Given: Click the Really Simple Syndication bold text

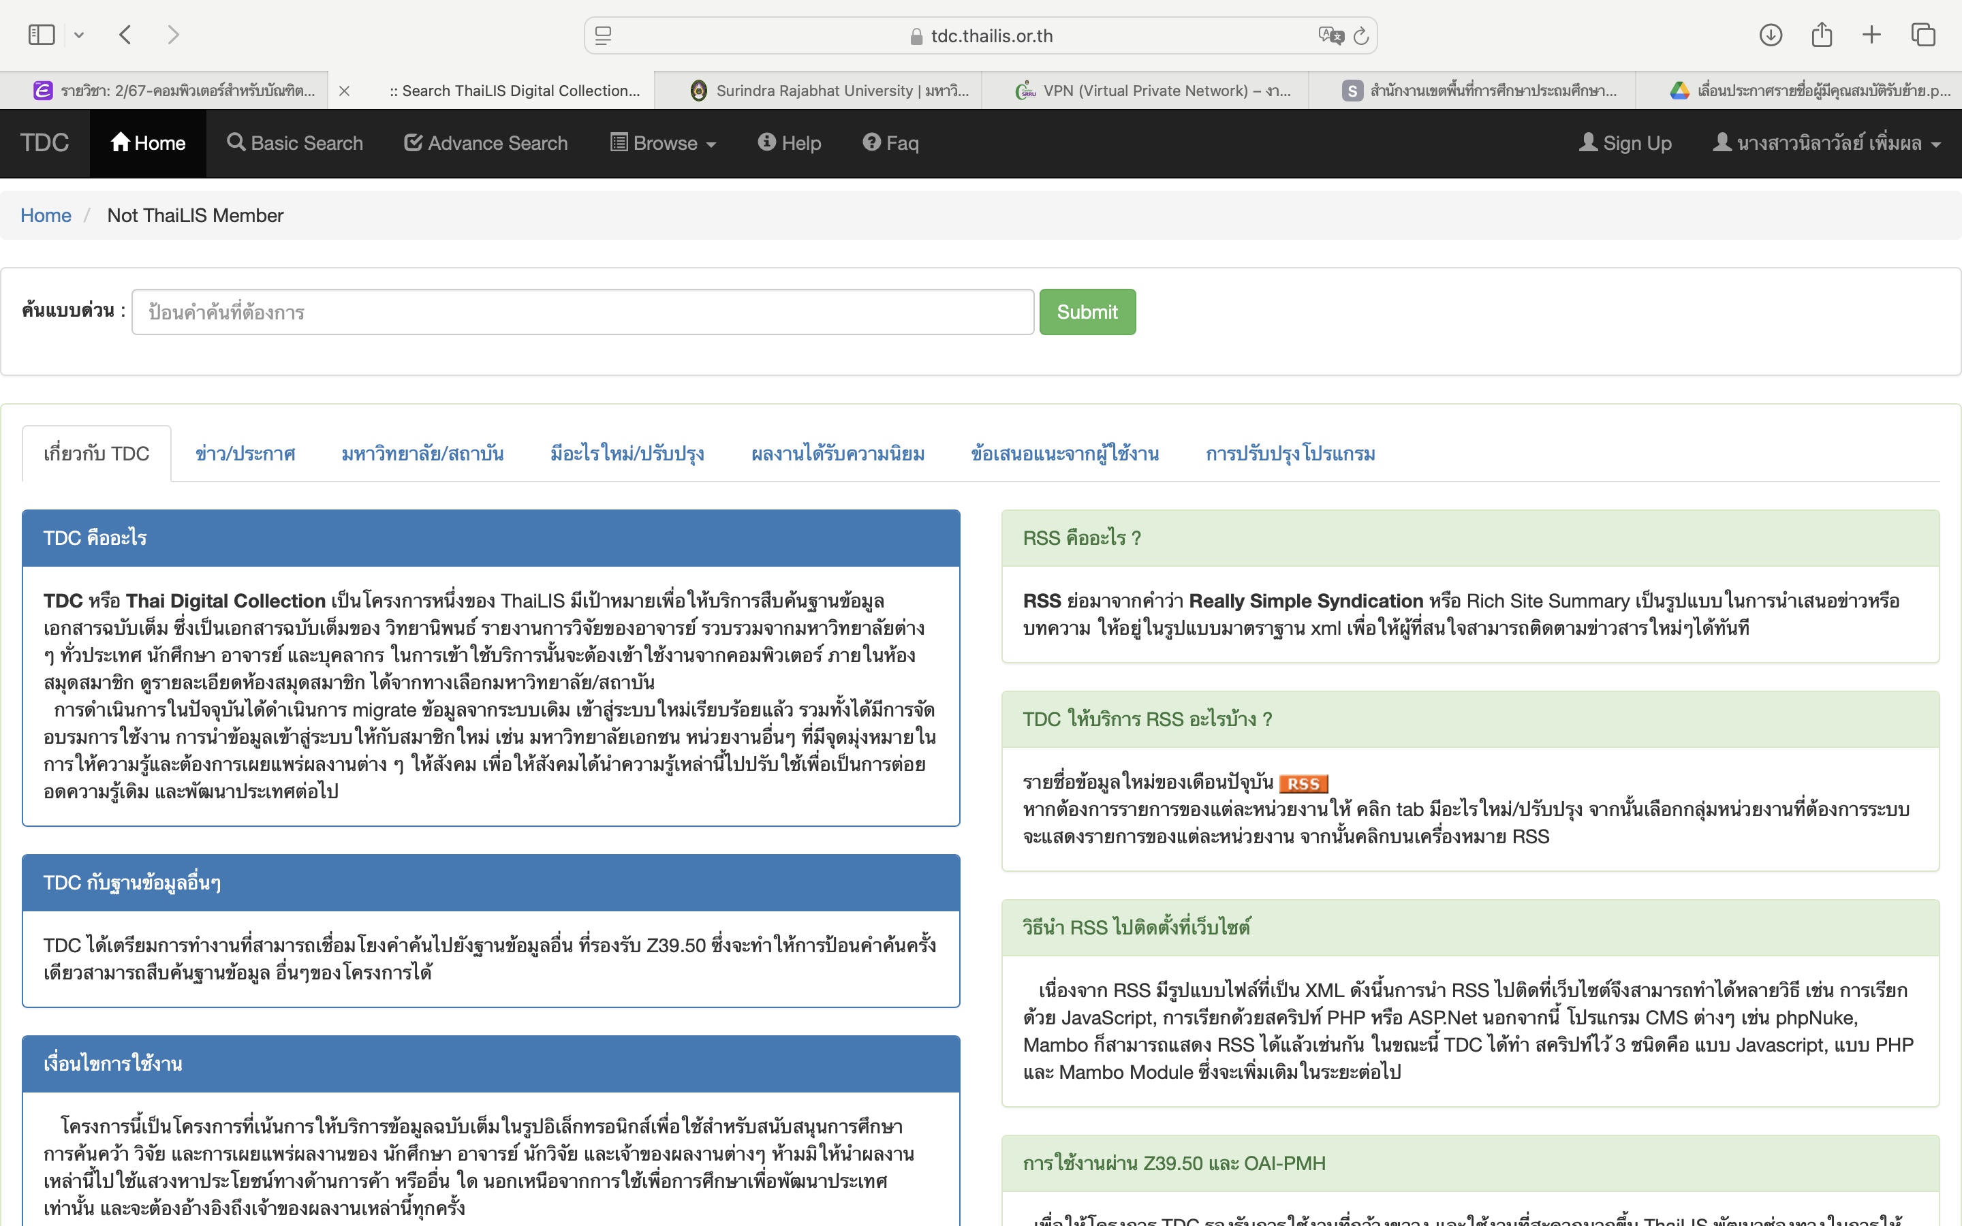Looking at the screenshot, I should [x=1305, y=601].
